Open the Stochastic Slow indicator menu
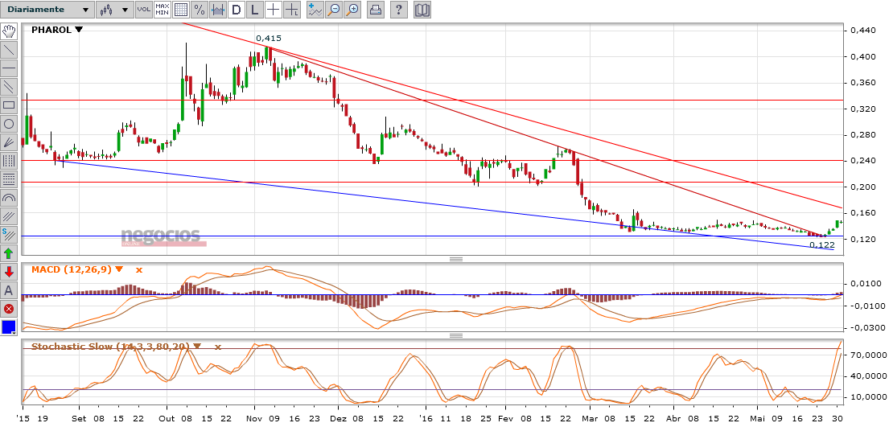This screenshot has height=427, width=893. tap(197, 347)
